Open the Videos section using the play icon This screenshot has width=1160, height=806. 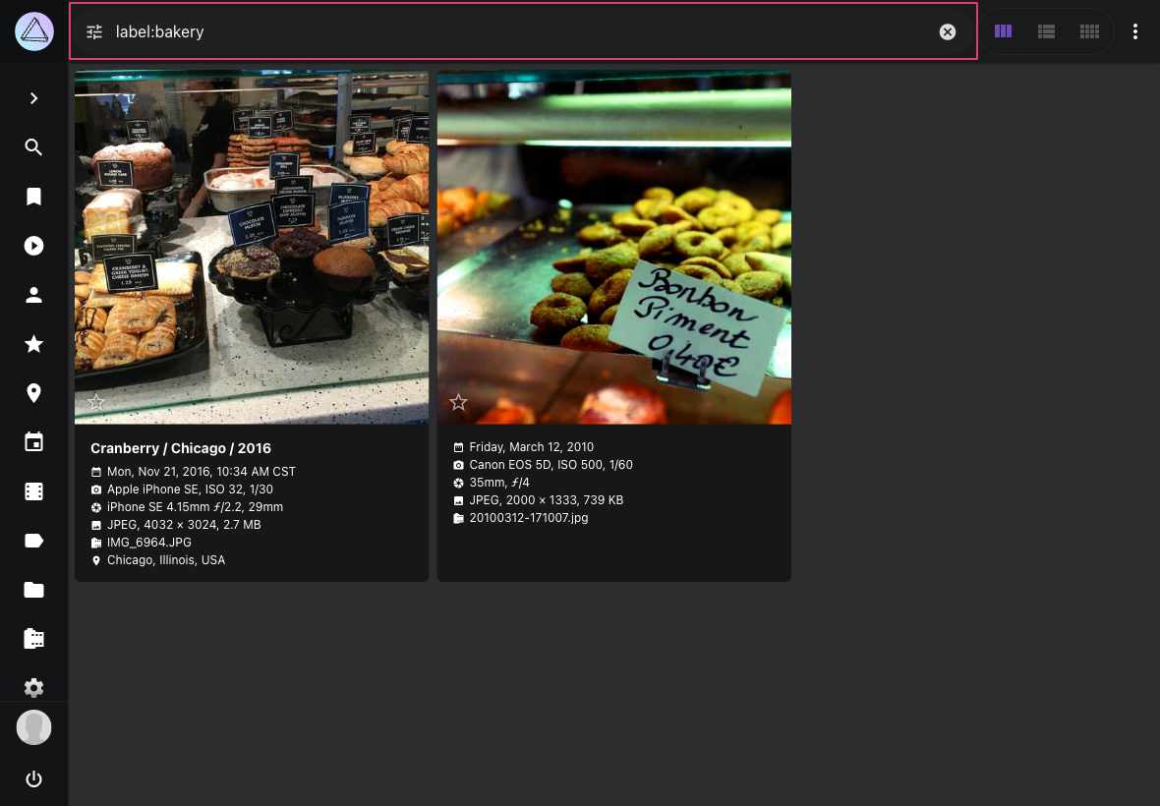click(x=34, y=246)
